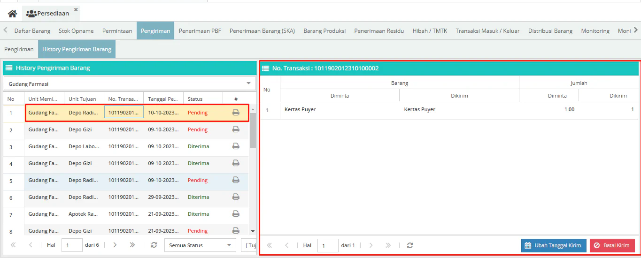The image size is (641, 258).
Task: Go to first page in history list
Action: pyautogui.click(x=13, y=245)
